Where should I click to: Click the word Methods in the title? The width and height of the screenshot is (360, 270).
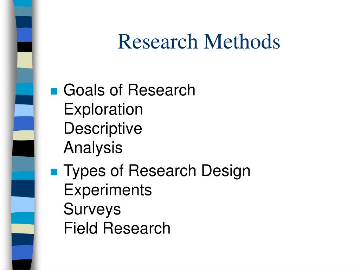pos(242,41)
